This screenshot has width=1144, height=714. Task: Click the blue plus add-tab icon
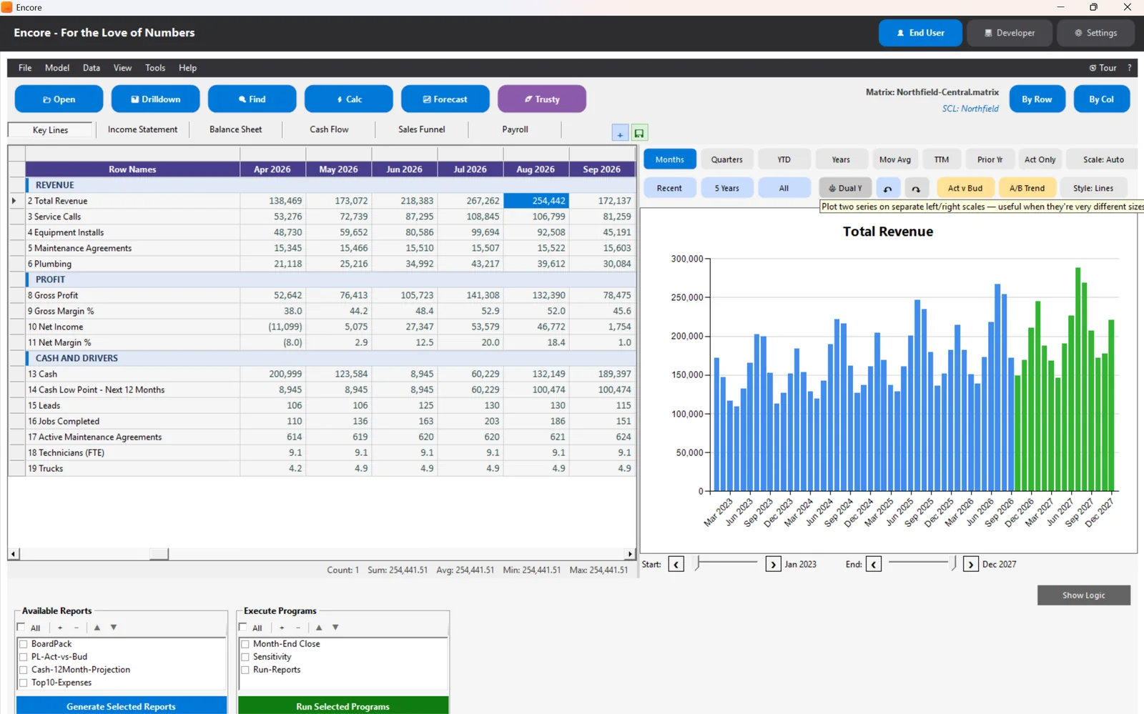620,133
